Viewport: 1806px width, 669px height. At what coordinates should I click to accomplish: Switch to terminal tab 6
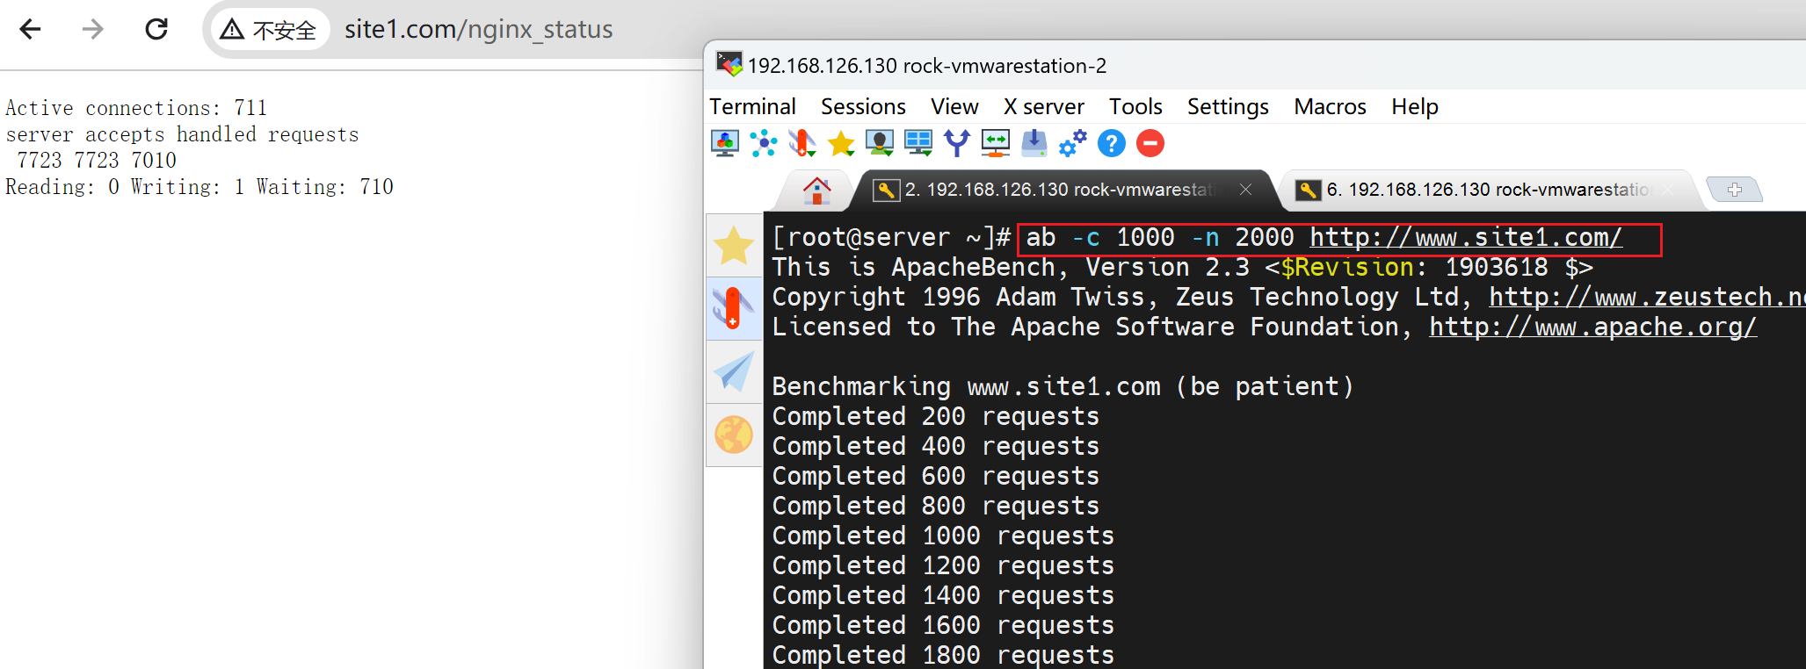click(x=1485, y=190)
